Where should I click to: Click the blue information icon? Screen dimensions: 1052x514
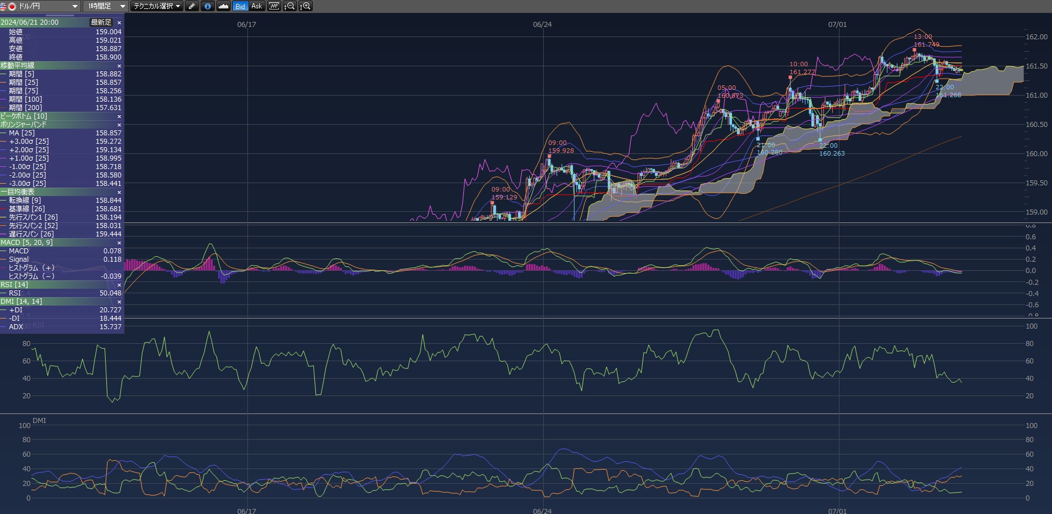207,6
